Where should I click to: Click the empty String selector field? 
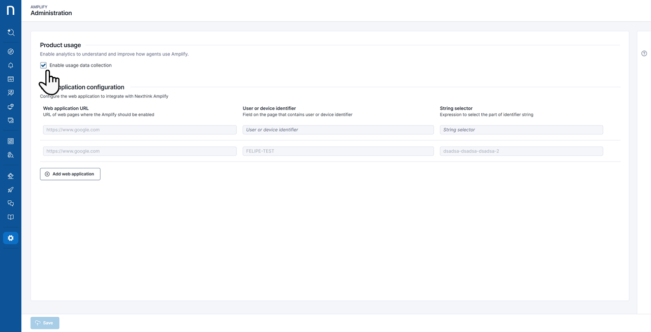coord(521,130)
